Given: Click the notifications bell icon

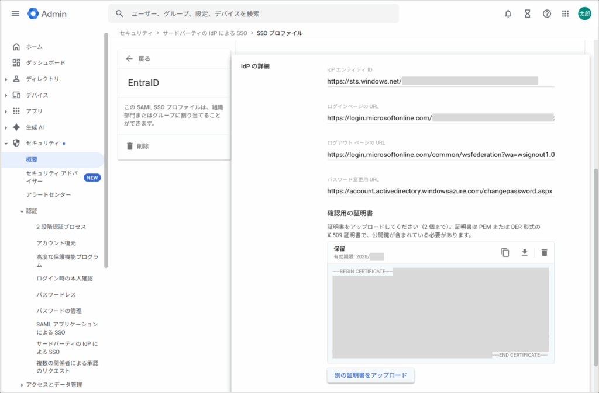Looking at the screenshot, I should [x=508, y=13].
